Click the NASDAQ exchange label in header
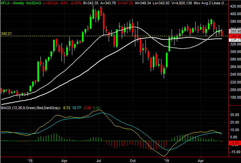241x163 pixels. point(33,3)
